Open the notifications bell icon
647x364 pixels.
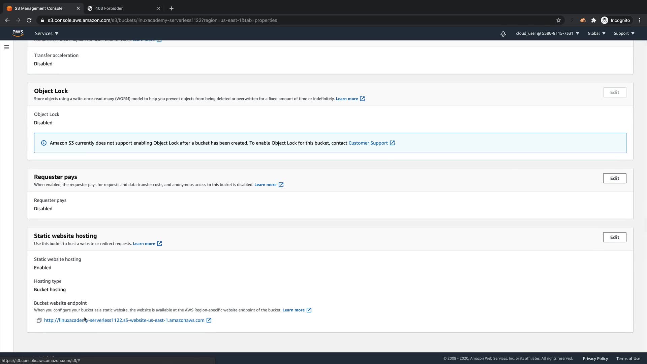pyautogui.click(x=503, y=34)
